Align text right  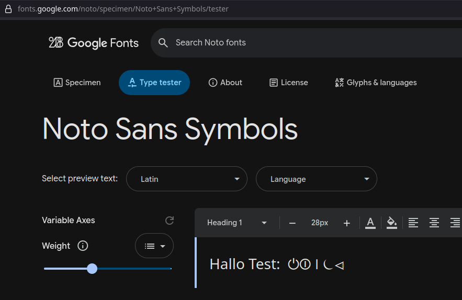[x=455, y=223]
